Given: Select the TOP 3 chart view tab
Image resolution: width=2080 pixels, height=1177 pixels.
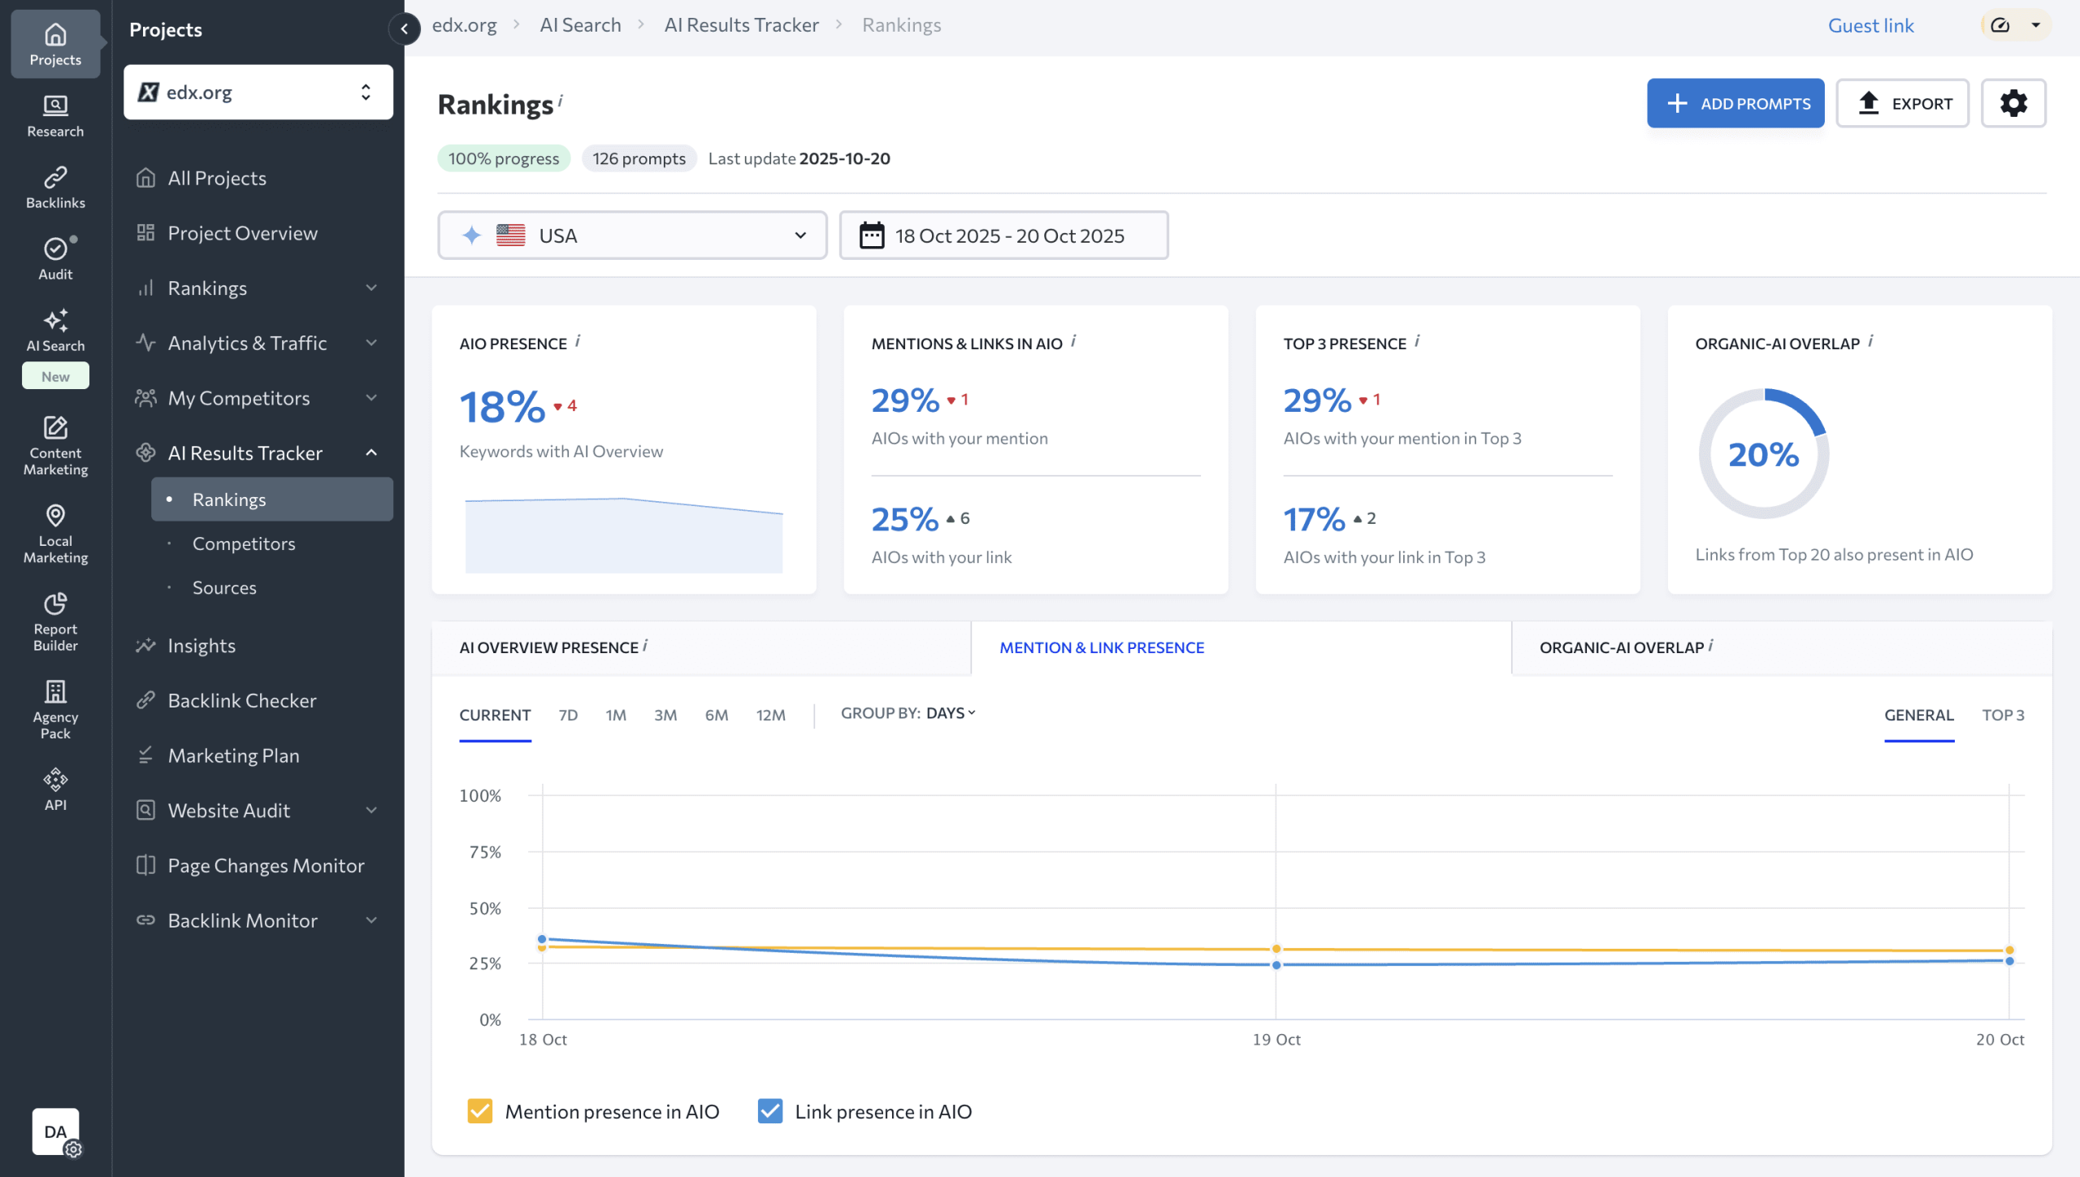Looking at the screenshot, I should (2003, 716).
